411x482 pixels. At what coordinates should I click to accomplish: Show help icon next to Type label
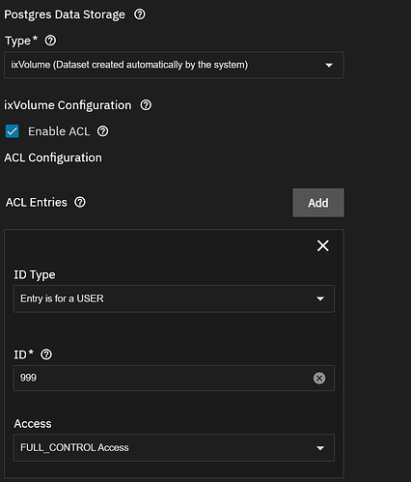50,41
